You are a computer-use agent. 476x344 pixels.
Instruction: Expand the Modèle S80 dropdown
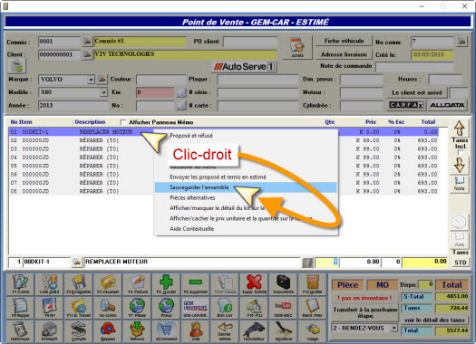point(104,92)
